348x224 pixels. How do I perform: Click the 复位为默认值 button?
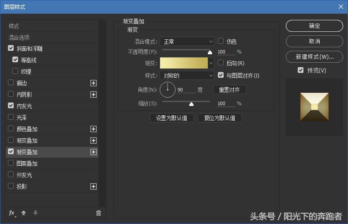[x=220, y=118]
